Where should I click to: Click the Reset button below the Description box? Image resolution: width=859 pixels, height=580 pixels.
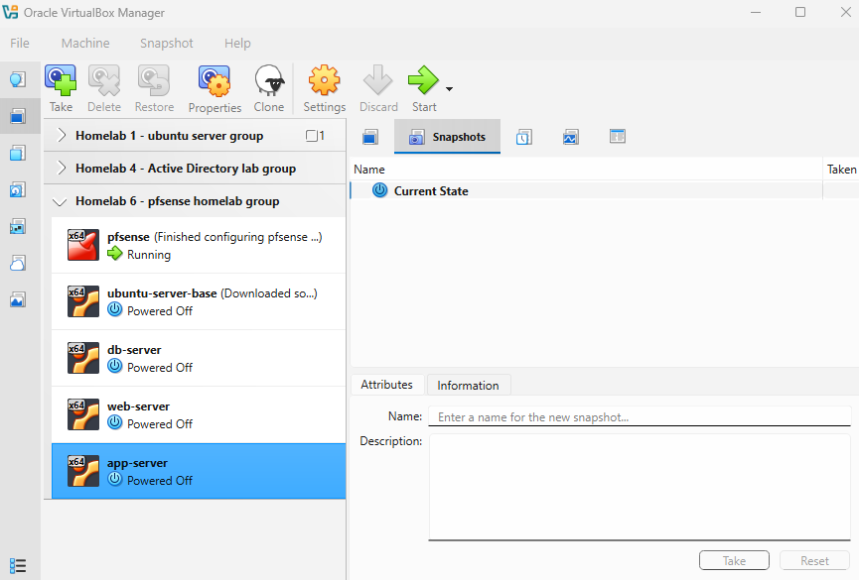pyautogui.click(x=814, y=560)
